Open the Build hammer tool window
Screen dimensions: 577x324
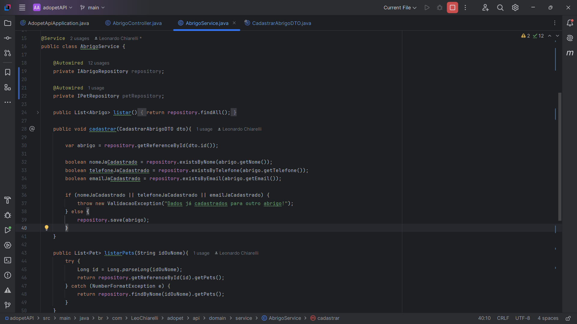tap(8, 200)
